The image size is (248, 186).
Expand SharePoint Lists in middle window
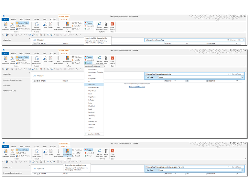click(x=4, y=91)
